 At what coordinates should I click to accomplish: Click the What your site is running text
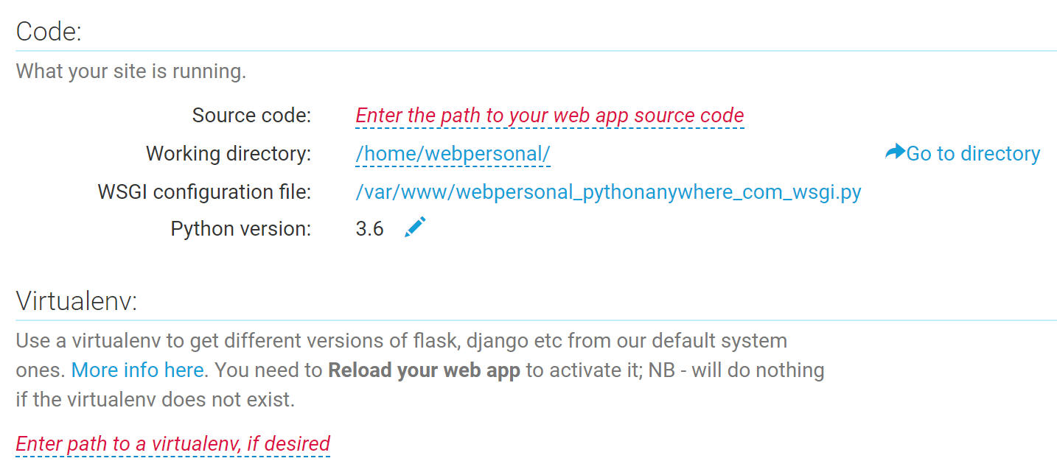point(131,71)
